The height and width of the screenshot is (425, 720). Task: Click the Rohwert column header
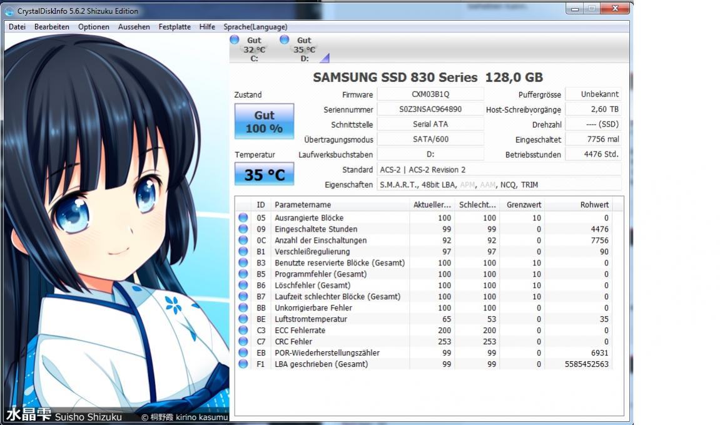(x=579, y=205)
